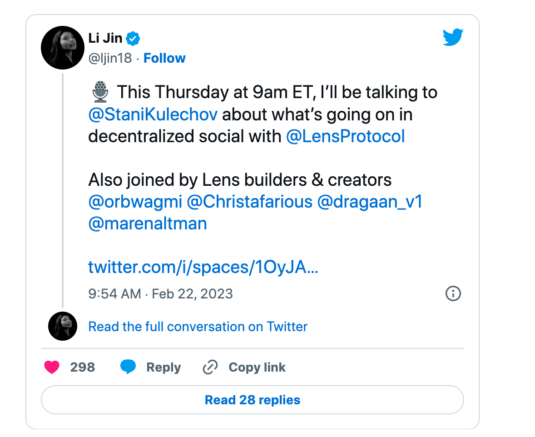Click the Twitter bird logo

453,37
